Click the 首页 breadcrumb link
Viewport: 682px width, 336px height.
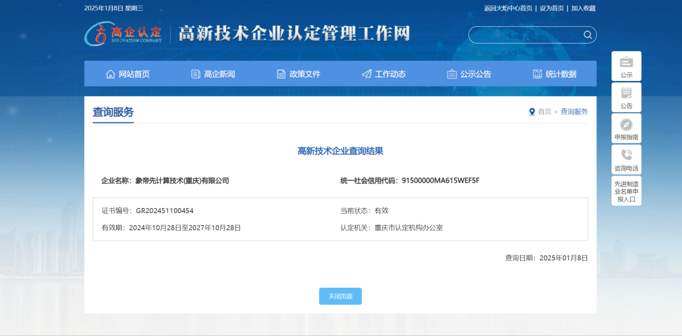pos(545,112)
